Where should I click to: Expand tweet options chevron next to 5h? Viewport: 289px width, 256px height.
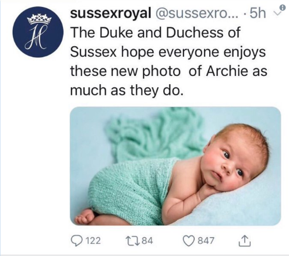tap(277, 13)
